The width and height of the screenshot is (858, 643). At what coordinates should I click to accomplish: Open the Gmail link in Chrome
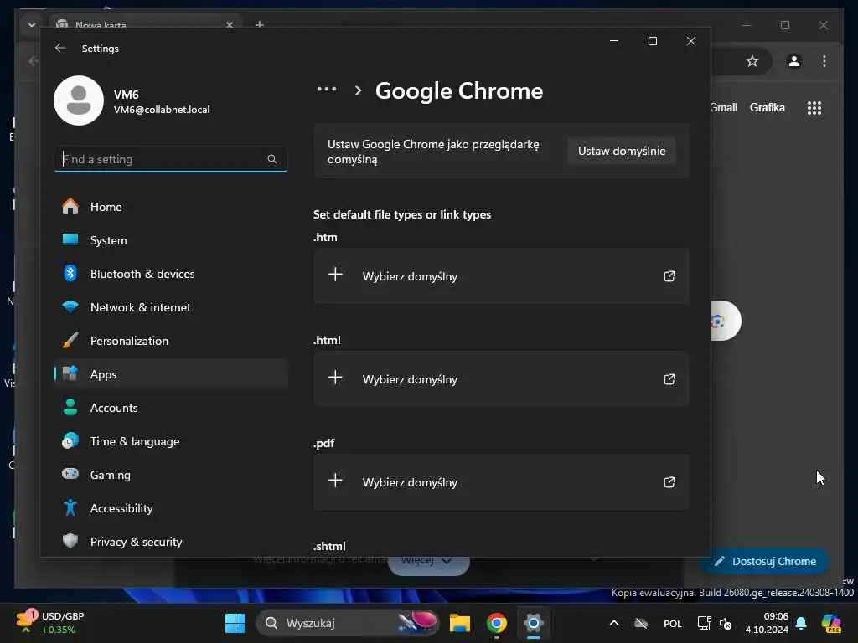724,108
